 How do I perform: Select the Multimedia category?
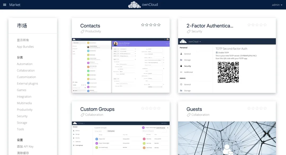[24, 103]
